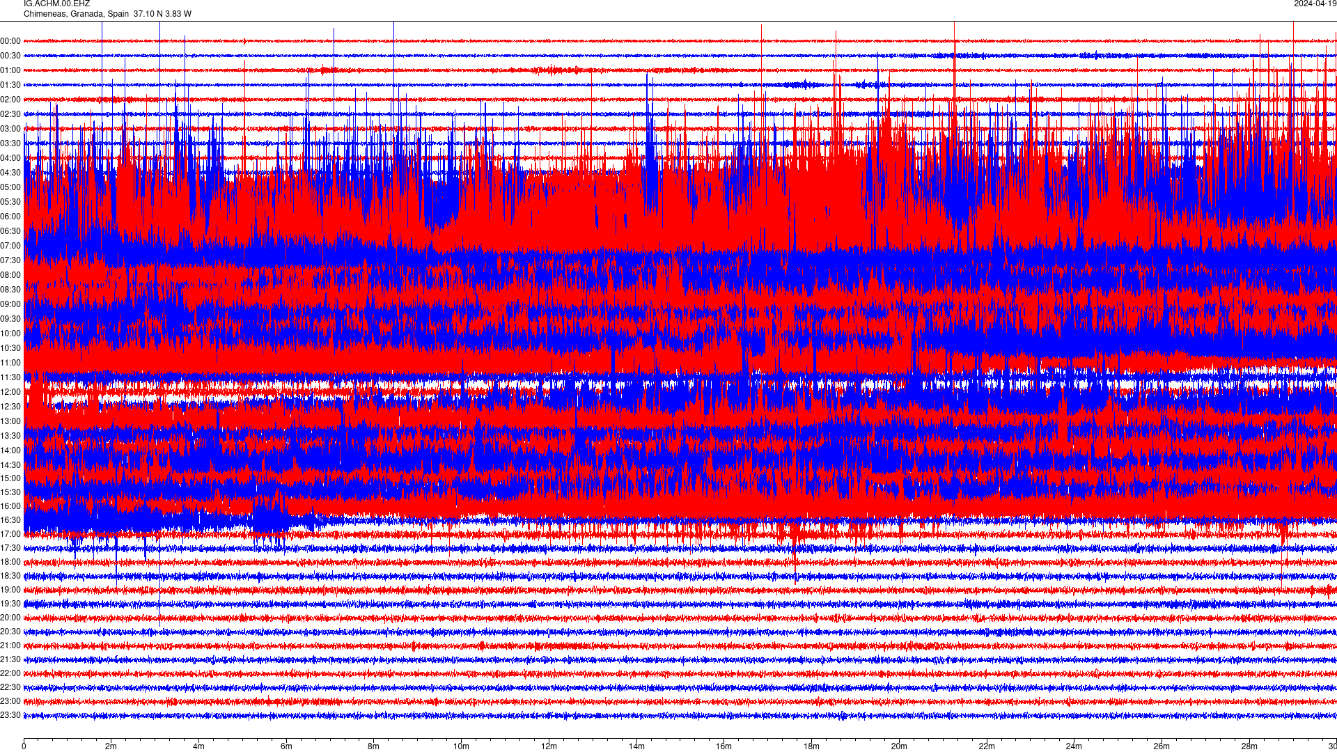1337x752 pixels.
Task: Click the 23:00 time row label
Action: click(x=10, y=701)
